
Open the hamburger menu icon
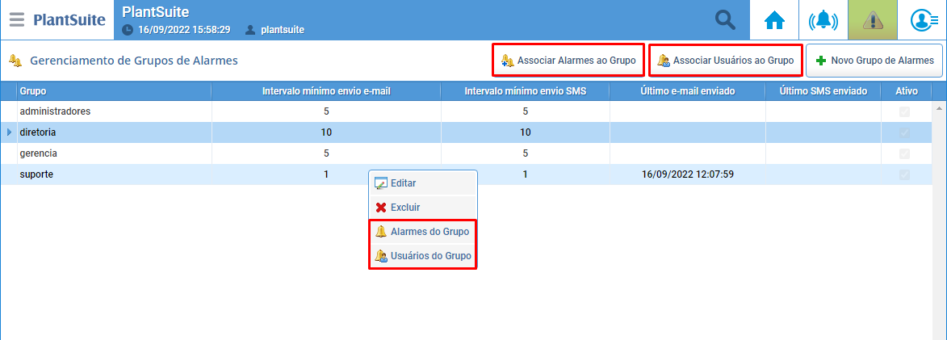[17, 20]
